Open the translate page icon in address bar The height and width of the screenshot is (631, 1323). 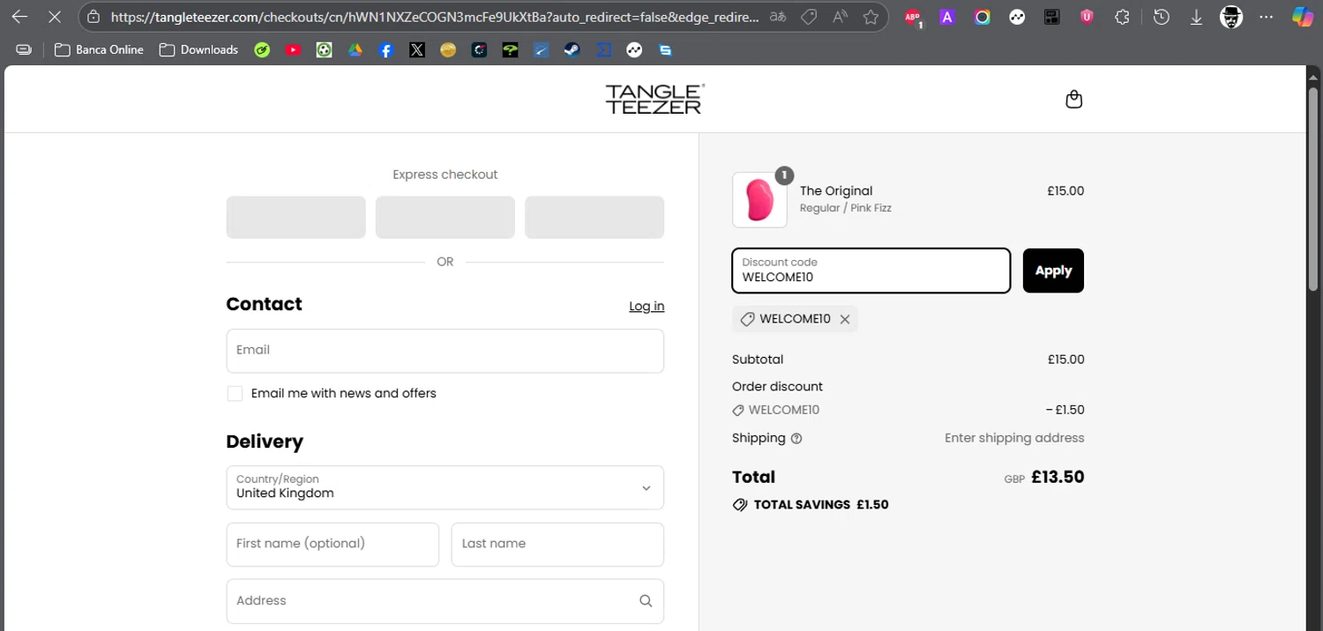pos(778,17)
